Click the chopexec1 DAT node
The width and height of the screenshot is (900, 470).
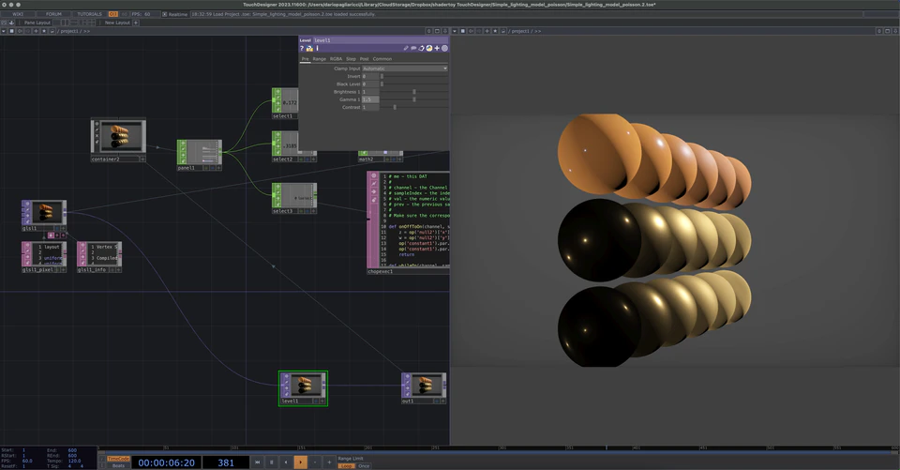[x=408, y=222]
